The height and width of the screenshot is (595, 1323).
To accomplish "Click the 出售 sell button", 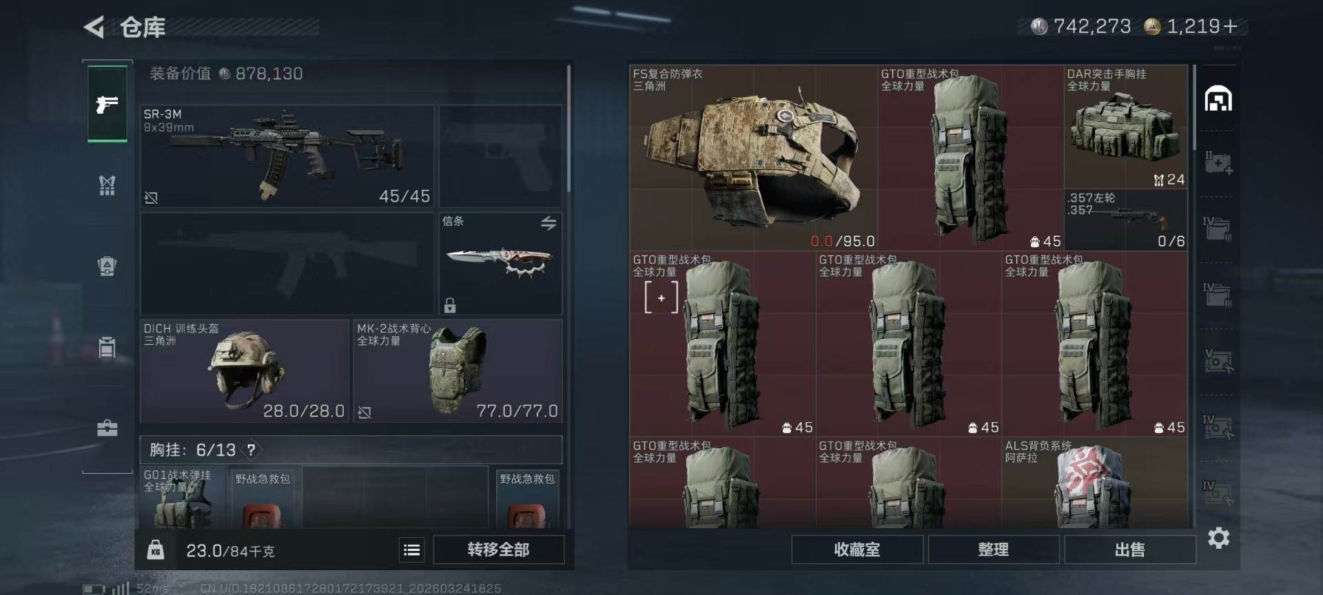I will (x=1129, y=550).
